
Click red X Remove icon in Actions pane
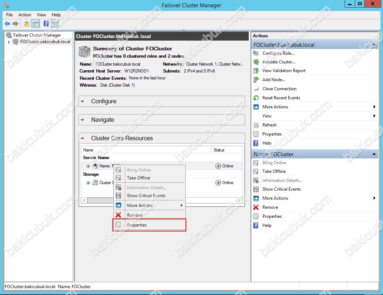256,207
